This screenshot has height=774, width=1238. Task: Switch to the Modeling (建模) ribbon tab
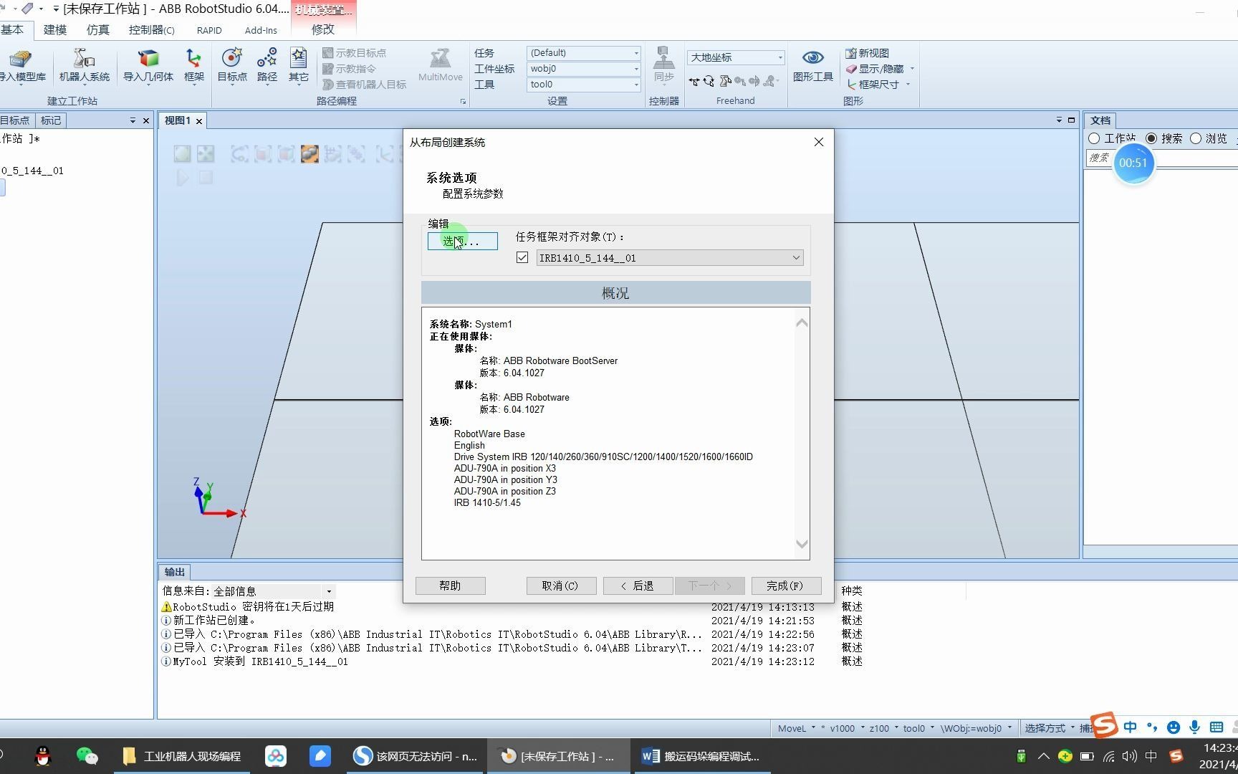point(55,29)
